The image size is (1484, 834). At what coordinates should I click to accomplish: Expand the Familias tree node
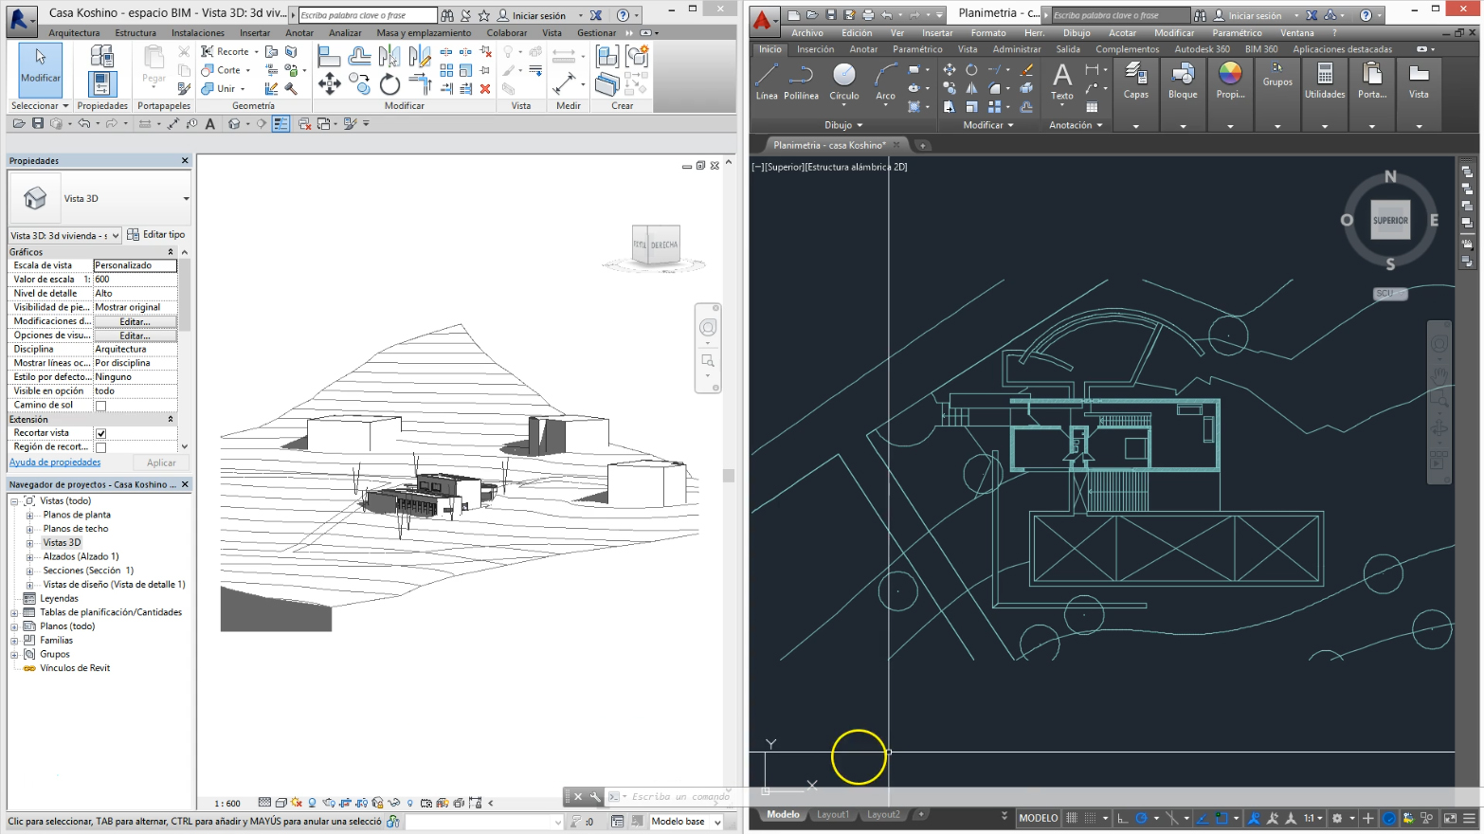point(15,641)
